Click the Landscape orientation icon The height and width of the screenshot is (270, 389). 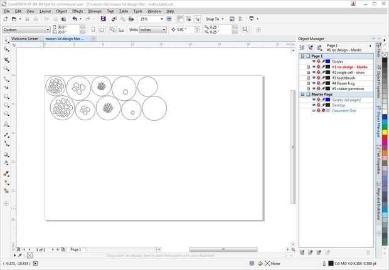tap(102, 29)
